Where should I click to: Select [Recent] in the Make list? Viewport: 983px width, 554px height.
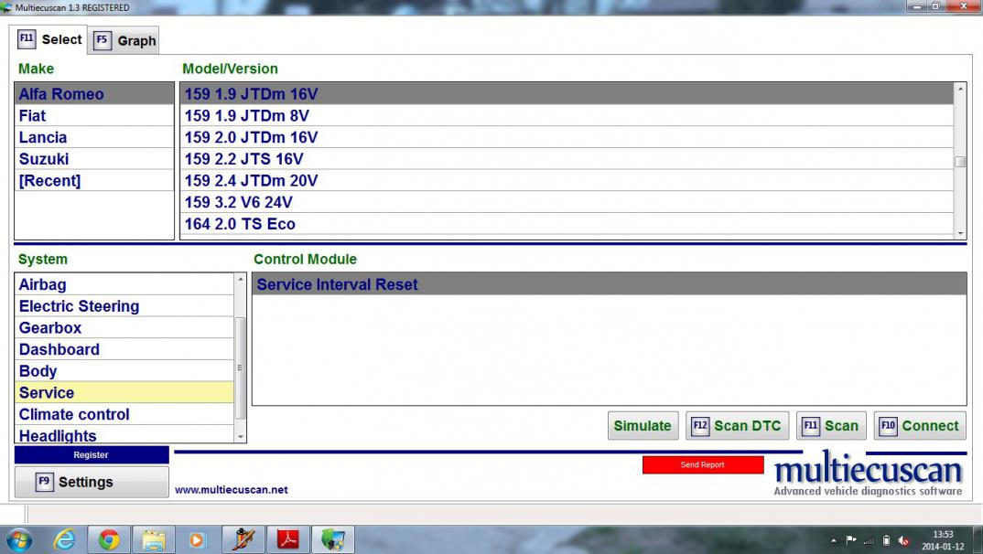(94, 180)
